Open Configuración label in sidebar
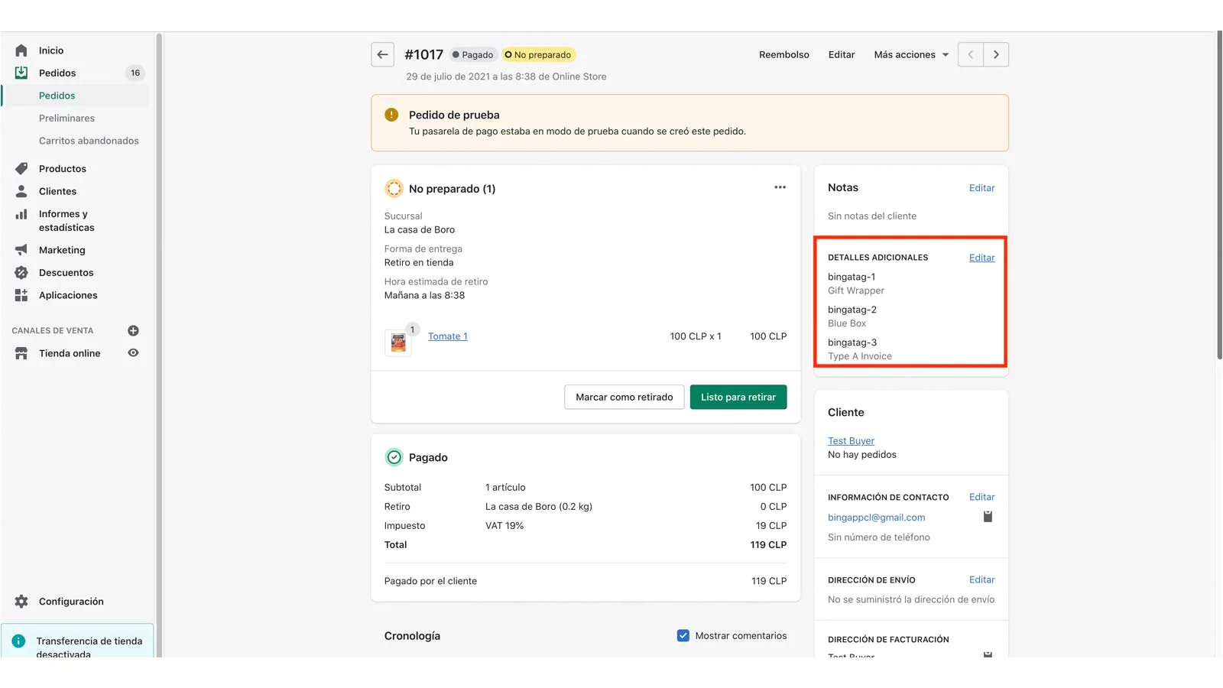Image resolution: width=1223 pixels, height=688 pixels. 71,602
